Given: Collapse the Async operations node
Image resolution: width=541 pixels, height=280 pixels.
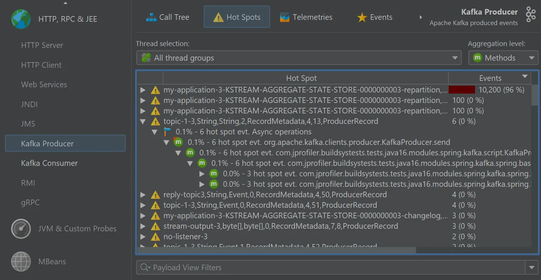Looking at the screenshot, I should click(x=154, y=132).
